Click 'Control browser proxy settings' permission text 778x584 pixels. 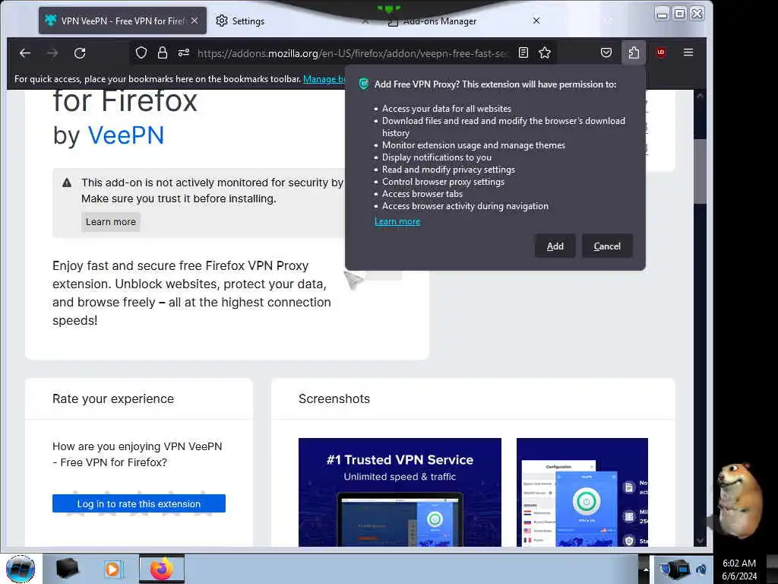point(443,182)
